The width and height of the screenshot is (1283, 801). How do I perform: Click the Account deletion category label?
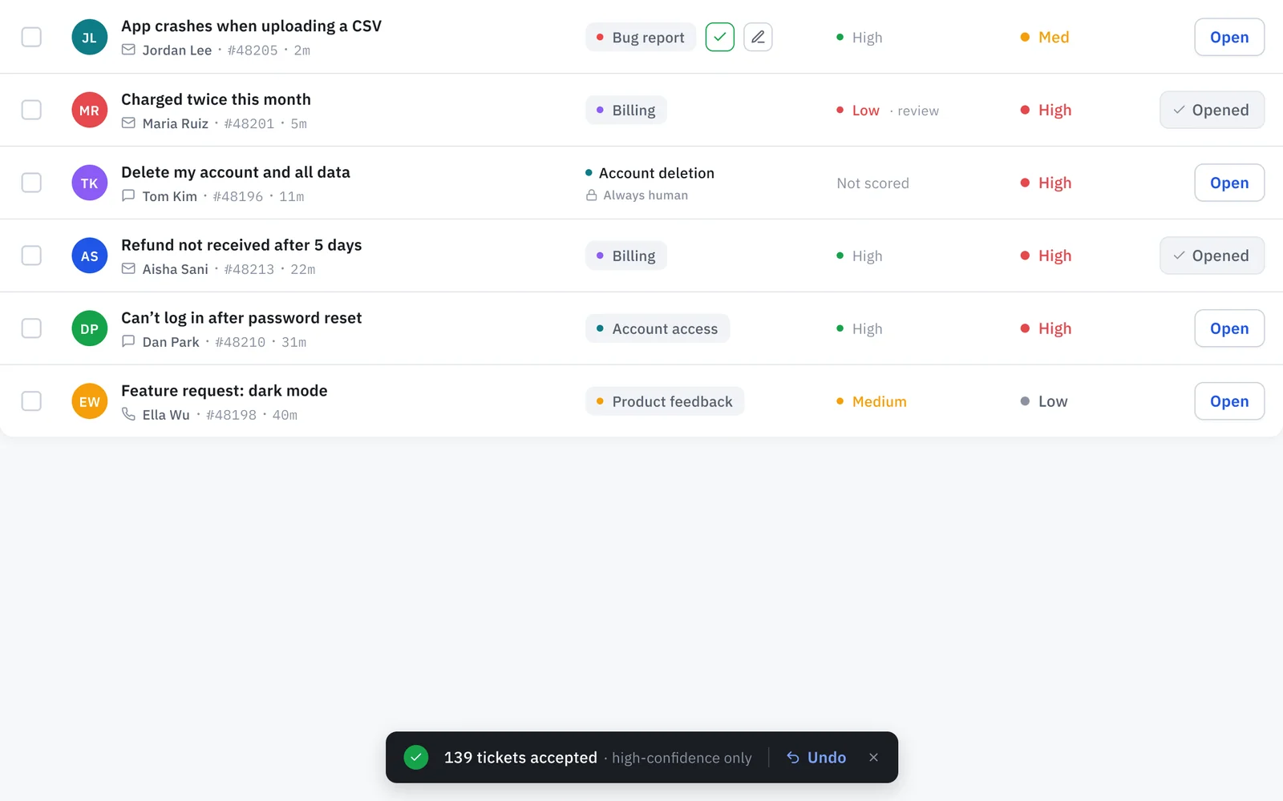tap(650, 173)
